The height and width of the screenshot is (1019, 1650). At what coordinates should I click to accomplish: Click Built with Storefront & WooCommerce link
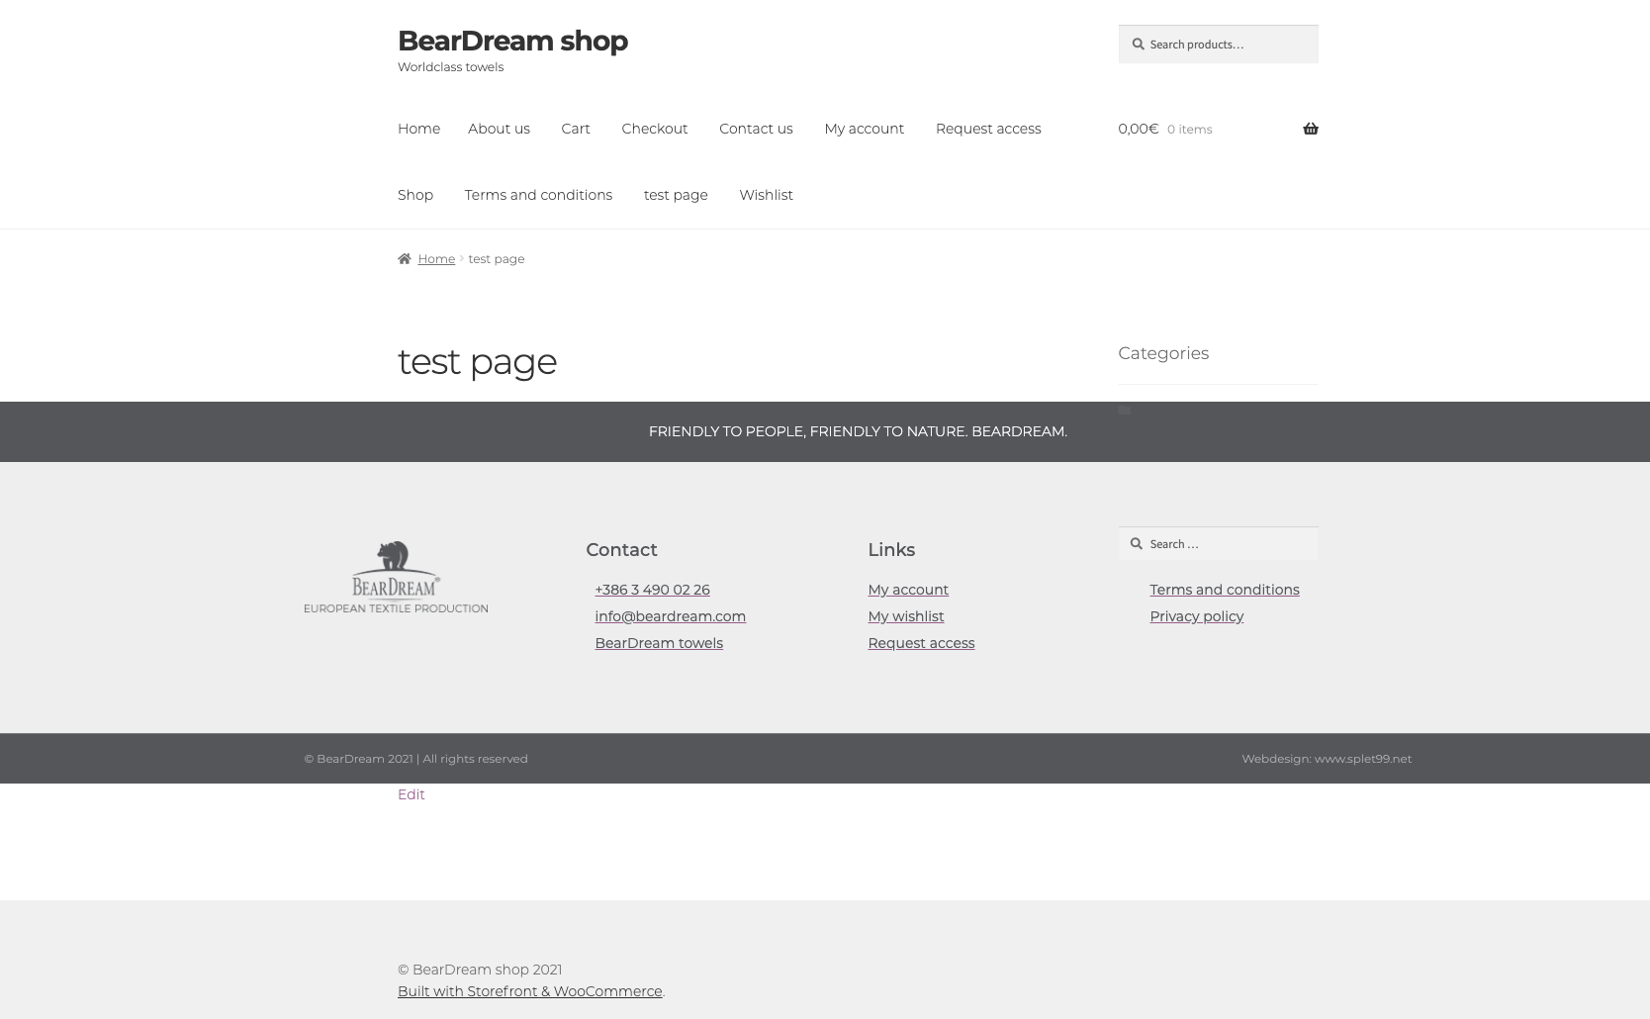tap(530, 991)
